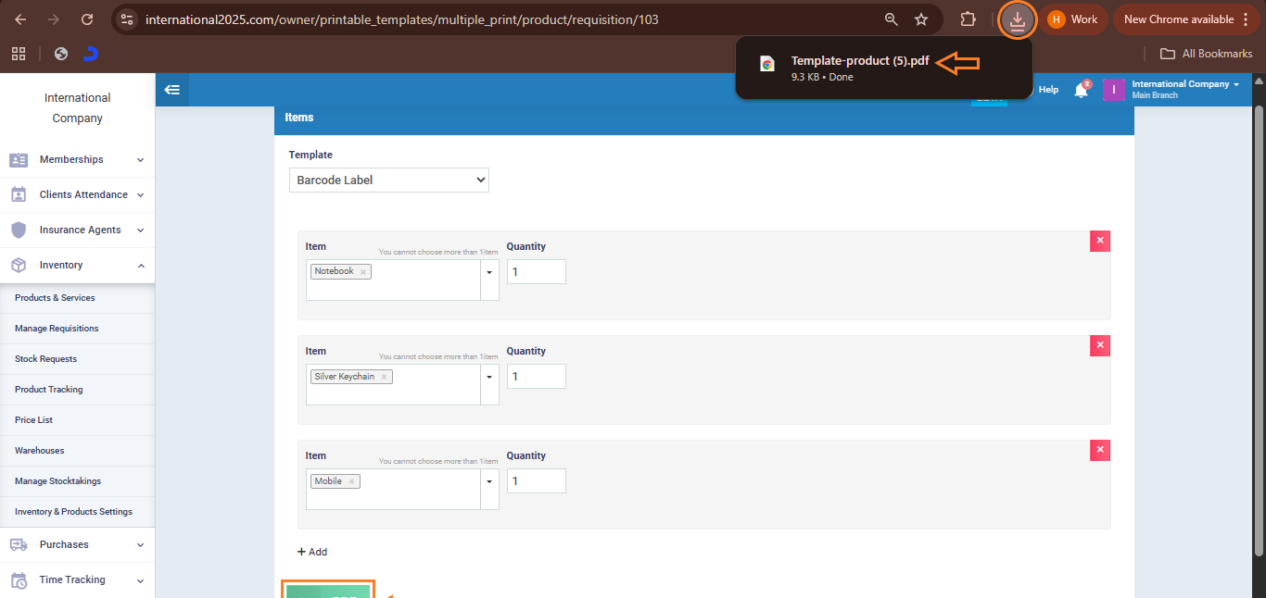
Task: Open the Help link in header
Action: click(x=1048, y=90)
